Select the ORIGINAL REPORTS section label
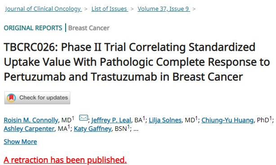This screenshot has width=276, height=165. [x=33, y=28]
